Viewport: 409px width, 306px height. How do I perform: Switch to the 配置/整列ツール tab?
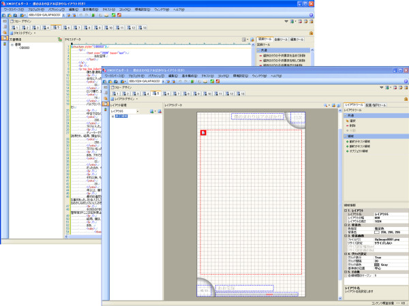click(x=377, y=105)
